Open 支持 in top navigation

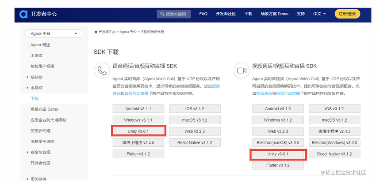pos(301,14)
